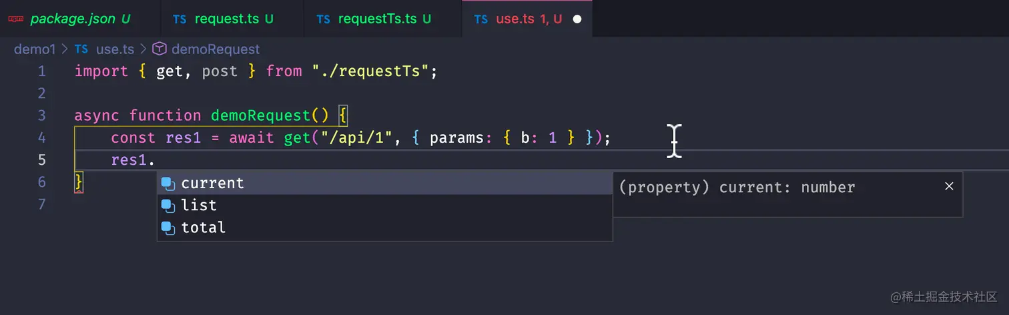This screenshot has width=1009, height=315.
Task: Click the 'demoRequest' function name
Action: pos(261,115)
